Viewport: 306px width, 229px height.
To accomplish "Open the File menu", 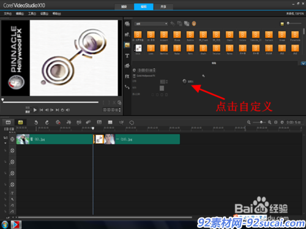I will coord(8,13).
